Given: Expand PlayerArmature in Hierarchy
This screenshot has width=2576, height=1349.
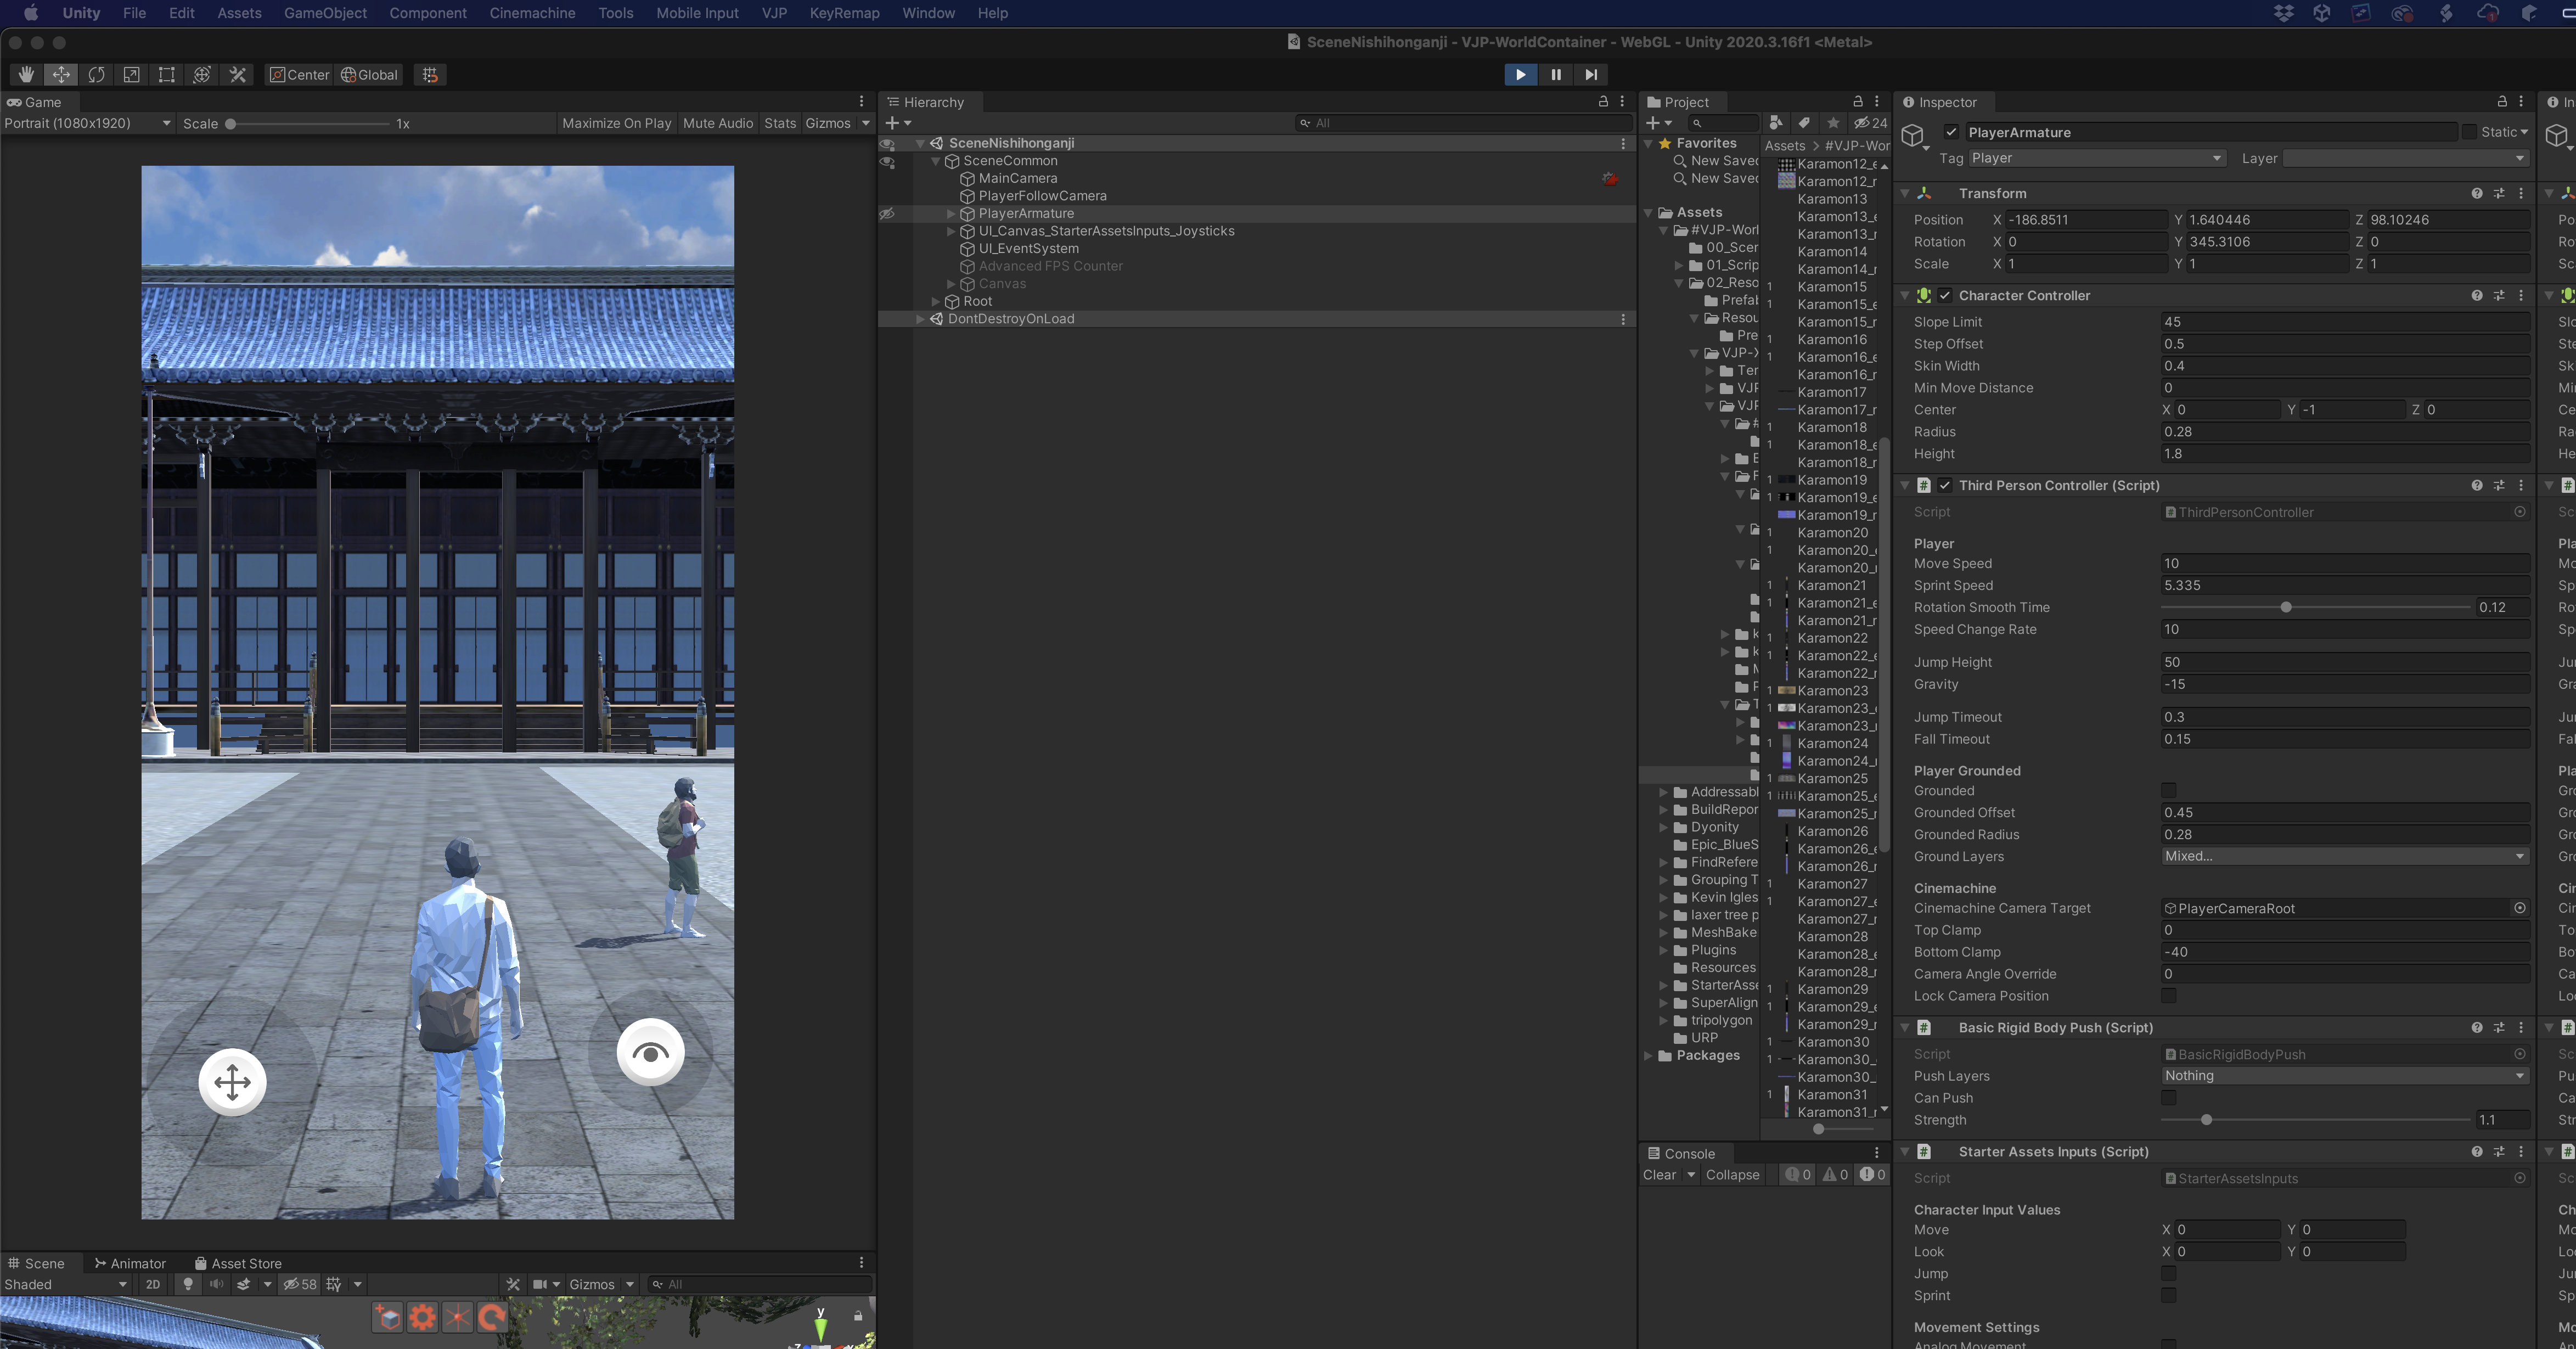Looking at the screenshot, I should pyautogui.click(x=950, y=214).
